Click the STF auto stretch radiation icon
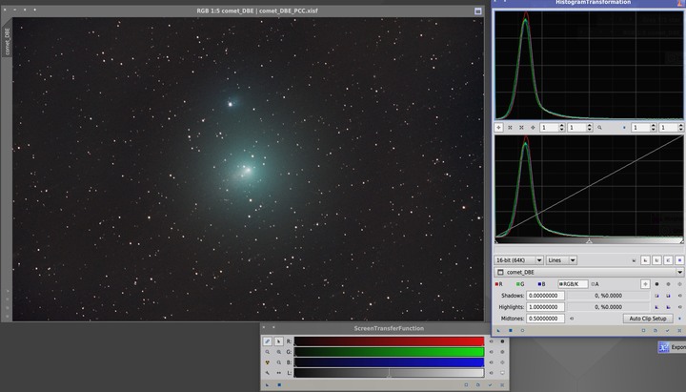The width and height of the screenshot is (686, 392). click(268, 362)
